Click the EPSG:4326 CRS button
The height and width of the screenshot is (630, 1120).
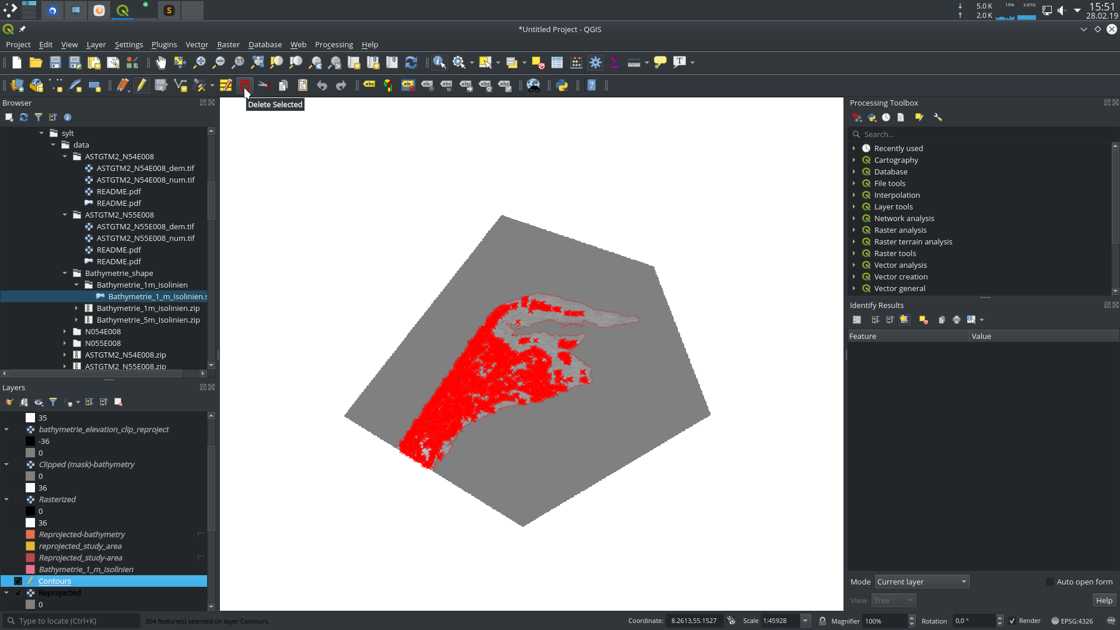pos(1072,621)
